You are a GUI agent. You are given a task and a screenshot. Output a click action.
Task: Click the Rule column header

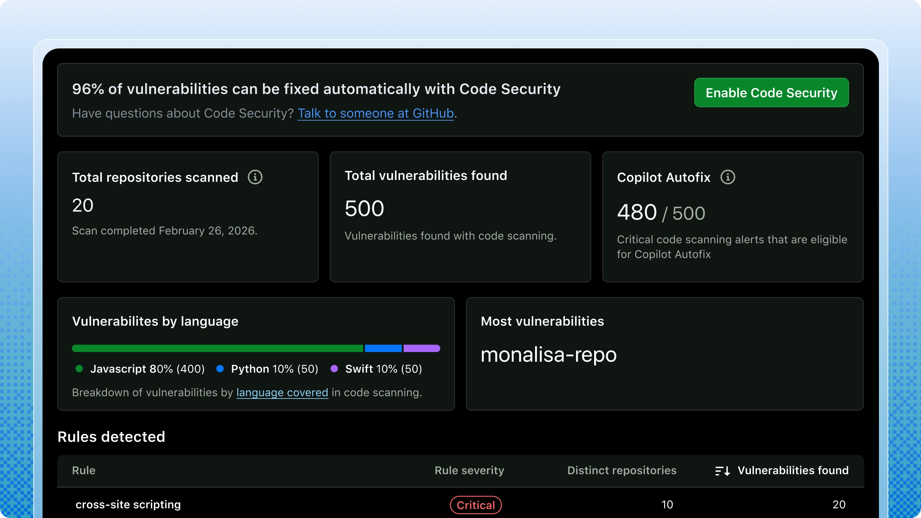coord(84,470)
